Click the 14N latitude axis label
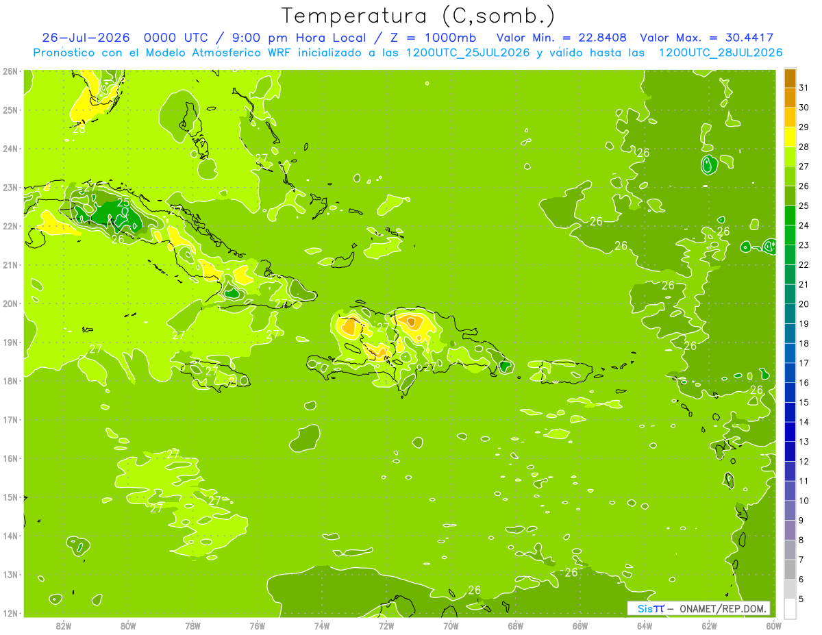The height and width of the screenshot is (635, 822). (x=10, y=536)
